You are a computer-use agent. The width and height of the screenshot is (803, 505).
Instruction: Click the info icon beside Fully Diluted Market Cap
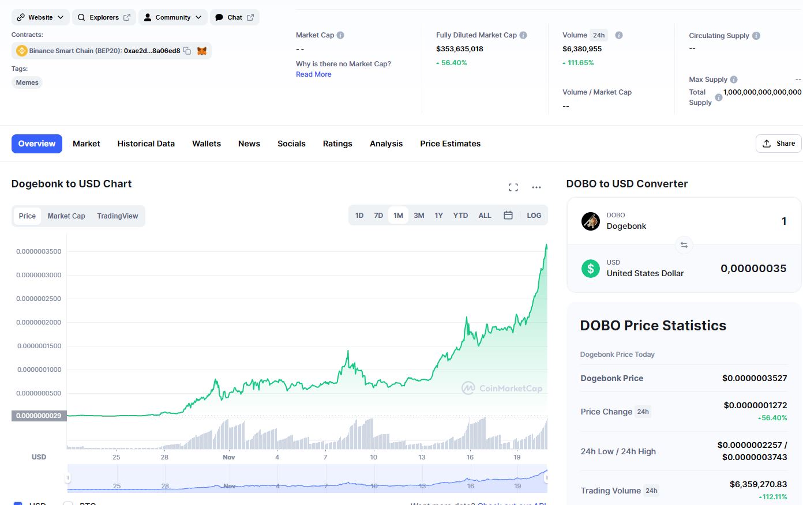(523, 35)
